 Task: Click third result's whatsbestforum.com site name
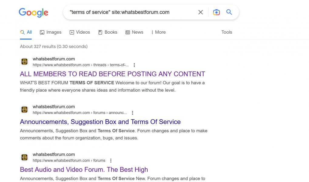click(x=54, y=154)
